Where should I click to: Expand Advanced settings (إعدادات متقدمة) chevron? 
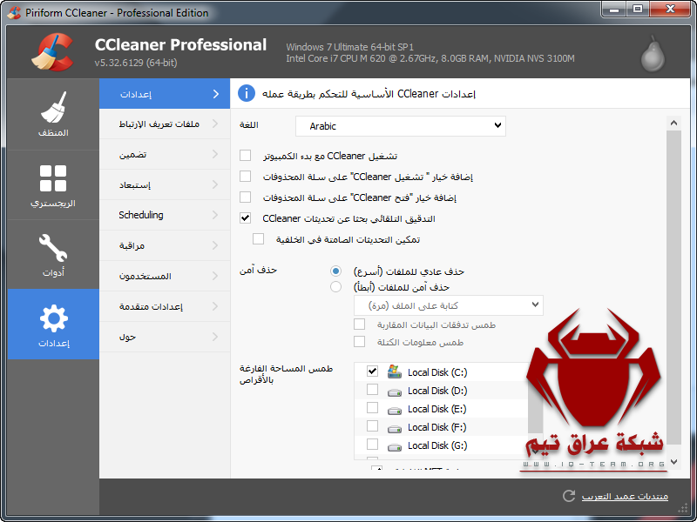(215, 306)
